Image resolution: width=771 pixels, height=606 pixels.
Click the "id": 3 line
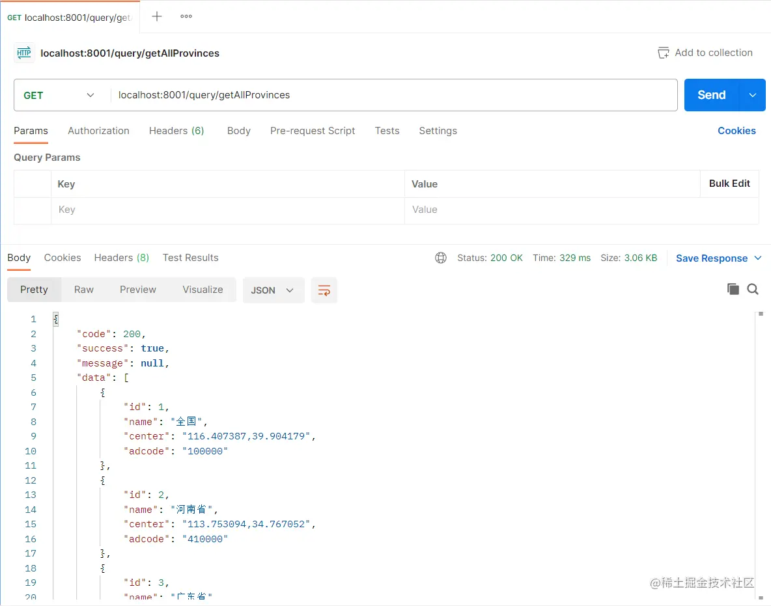(x=146, y=583)
